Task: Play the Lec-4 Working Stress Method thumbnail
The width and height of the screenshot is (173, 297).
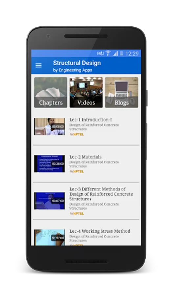Action: 49,238
